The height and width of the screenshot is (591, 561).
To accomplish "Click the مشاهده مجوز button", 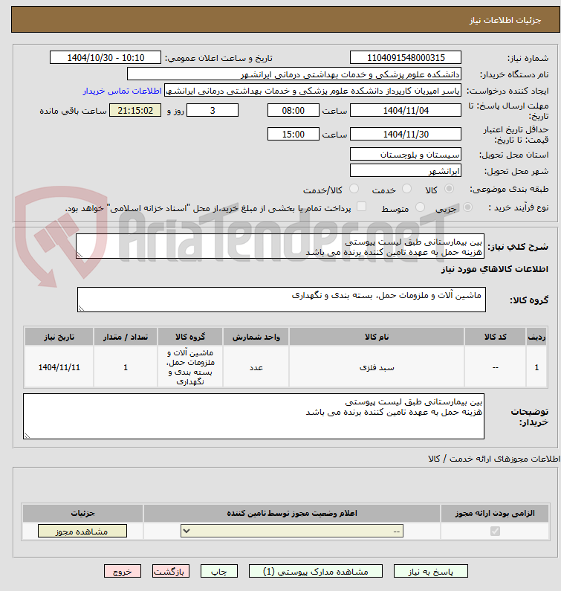I will (x=82, y=531).
